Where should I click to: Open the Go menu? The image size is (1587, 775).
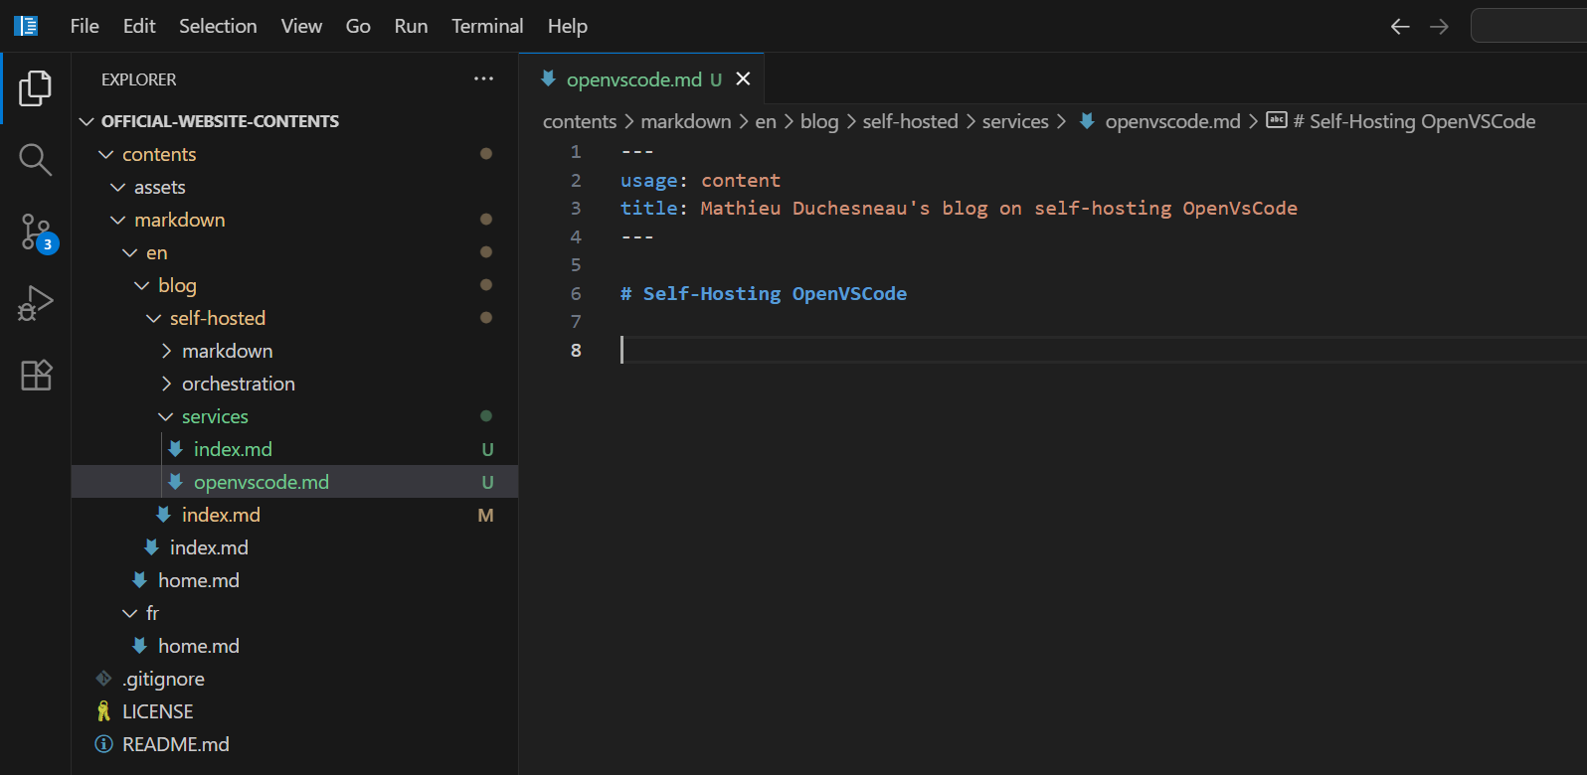coord(358,26)
